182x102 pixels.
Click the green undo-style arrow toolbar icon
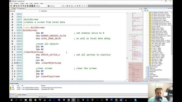click(x=63, y=6)
